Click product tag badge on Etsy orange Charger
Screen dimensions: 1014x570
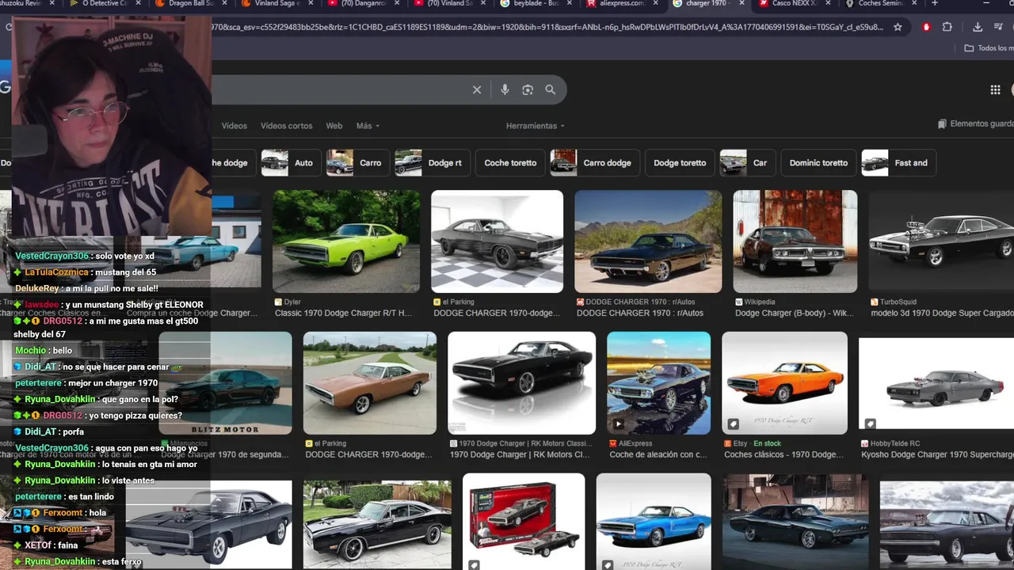tap(734, 424)
